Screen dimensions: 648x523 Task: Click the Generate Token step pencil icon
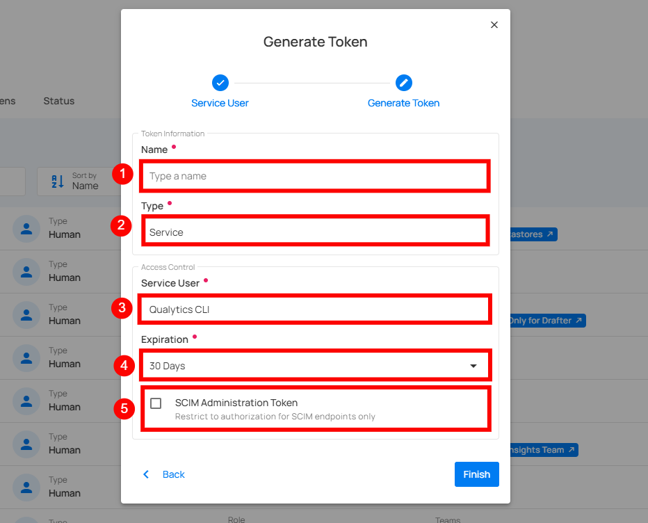point(403,83)
